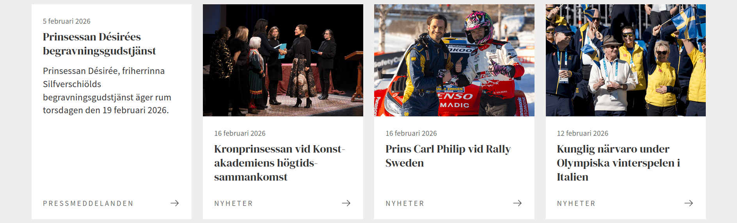Click 16 februari 2026 date on Rally card
737x223 pixels.
tap(411, 133)
